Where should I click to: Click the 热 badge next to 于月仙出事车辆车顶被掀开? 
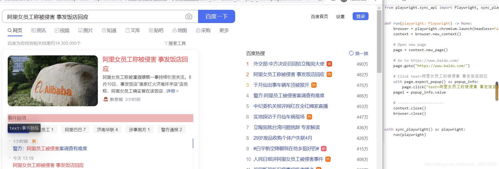(314, 85)
